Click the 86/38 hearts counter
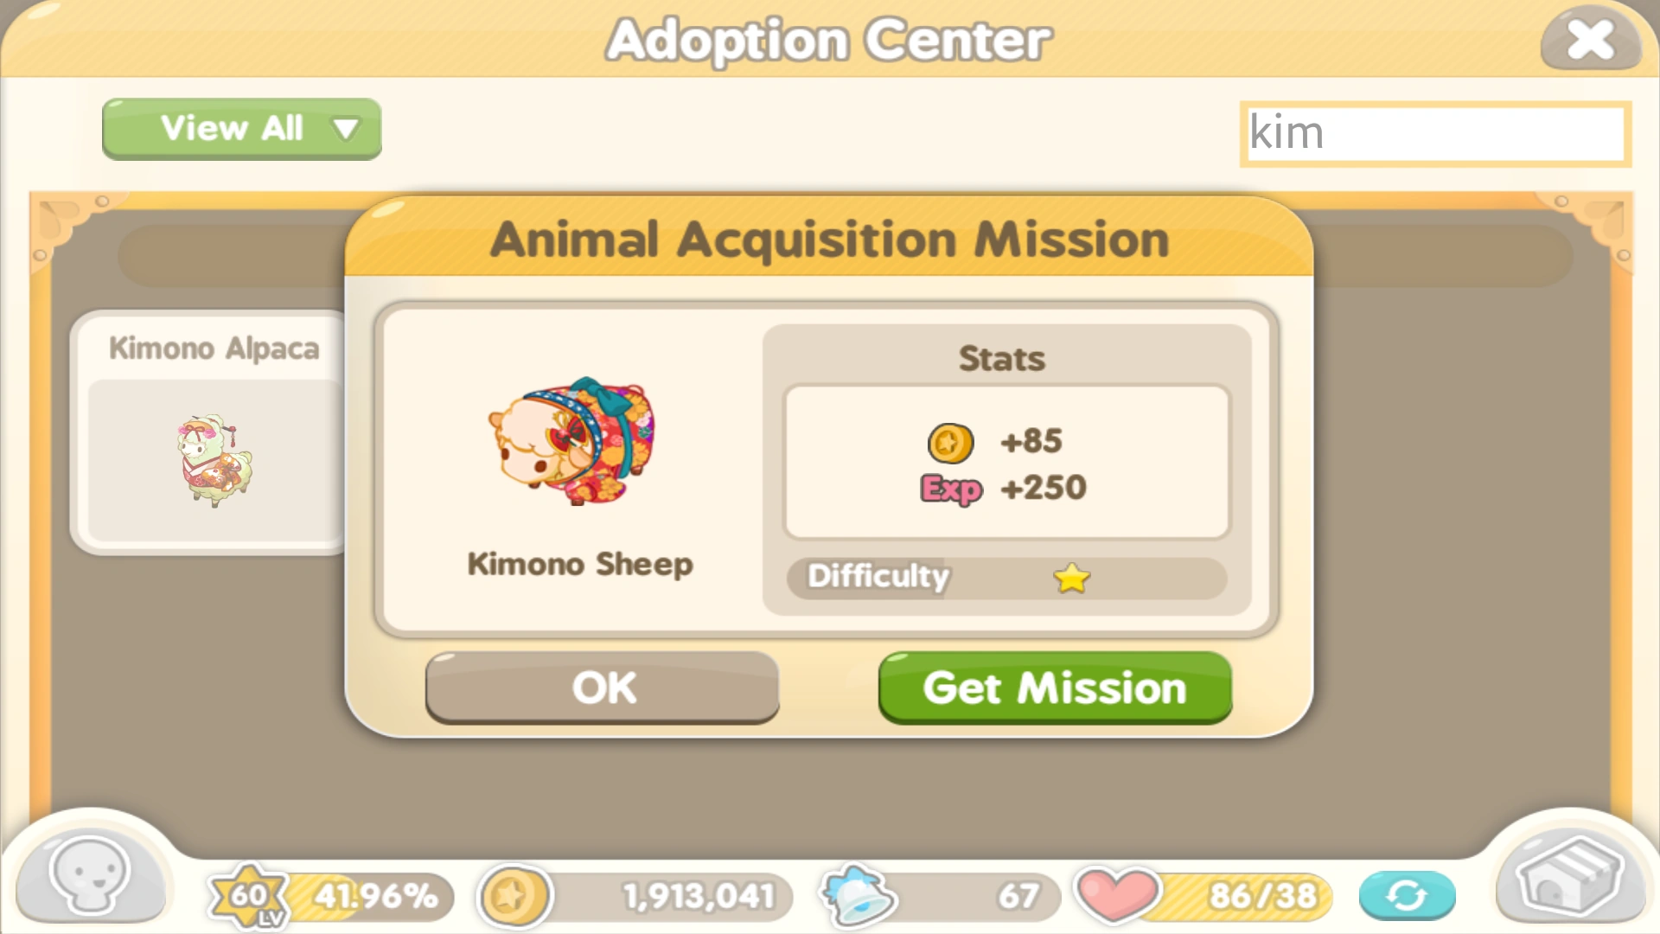 (1262, 896)
